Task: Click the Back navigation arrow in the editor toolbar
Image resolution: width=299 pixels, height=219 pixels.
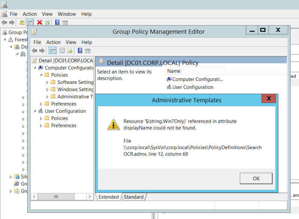Action: coord(36,50)
